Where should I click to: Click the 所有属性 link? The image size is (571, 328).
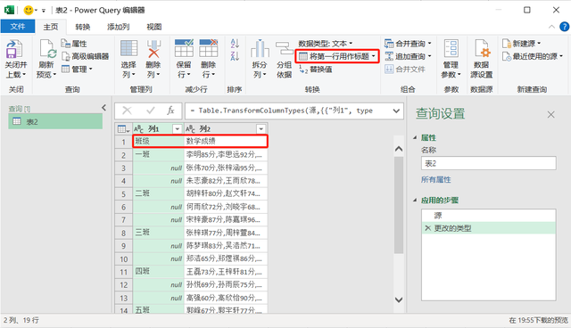click(x=436, y=180)
